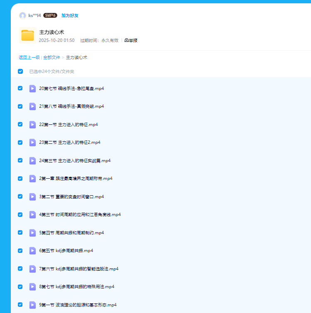
Task: Click 加为好友 to add friend
Action: pyautogui.click(x=70, y=16)
